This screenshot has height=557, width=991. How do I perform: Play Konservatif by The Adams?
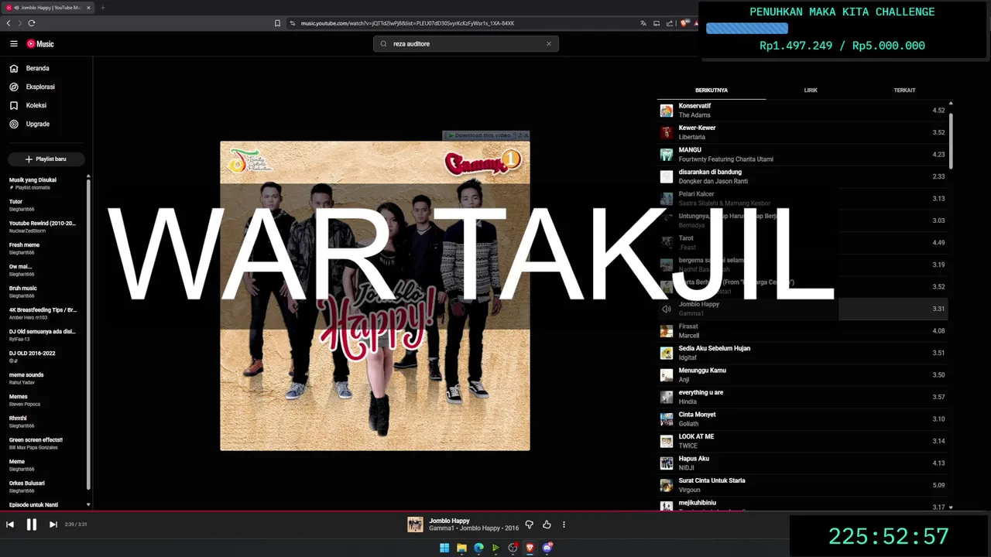pyautogui.click(x=803, y=111)
